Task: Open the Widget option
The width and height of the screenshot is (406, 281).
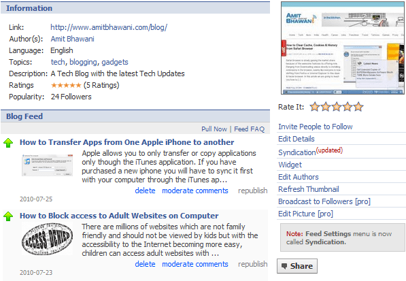Action: 290,165
